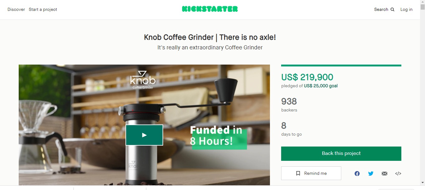The width and height of the screenshot is (425, 190).
Task: Click the Remind me button
Action: coord(311,173)
